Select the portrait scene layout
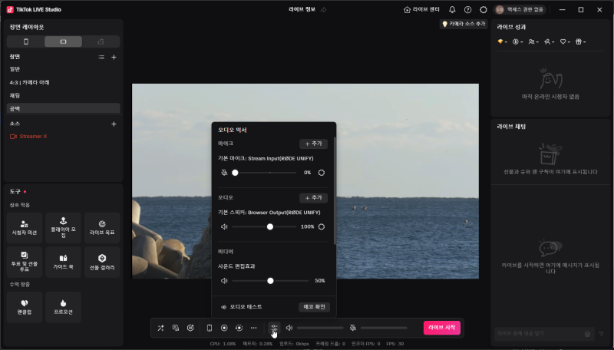Screen dimensions: 614x350 tap(26, 41)
